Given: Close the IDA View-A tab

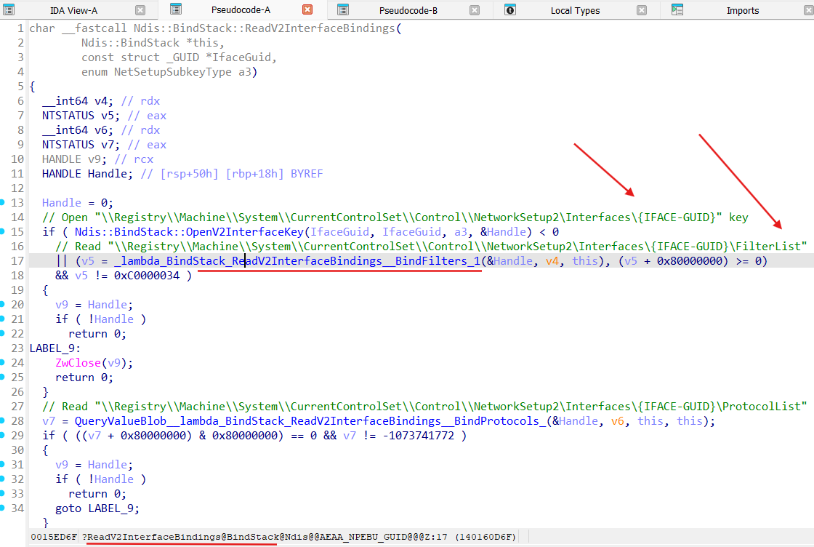Looking at the screenshot, I should [x=140, y=10].
